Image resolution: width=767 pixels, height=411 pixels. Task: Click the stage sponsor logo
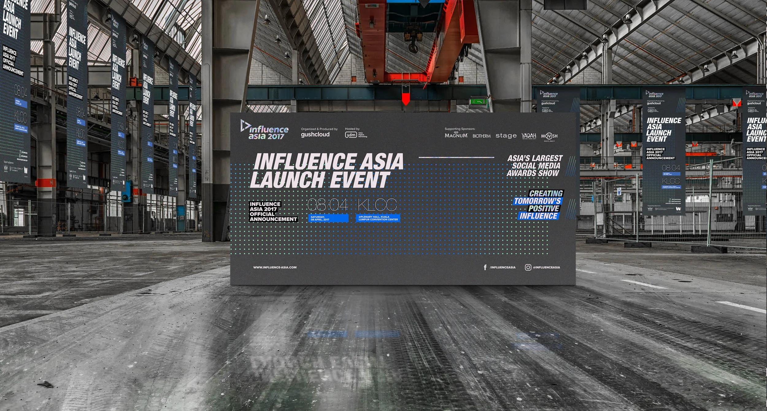[506, 135]
